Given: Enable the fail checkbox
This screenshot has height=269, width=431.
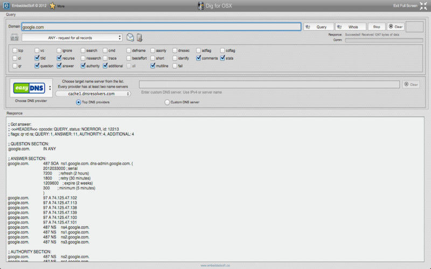Looking at the screenshot, I should pyautogui.click(x=175, y=66).
